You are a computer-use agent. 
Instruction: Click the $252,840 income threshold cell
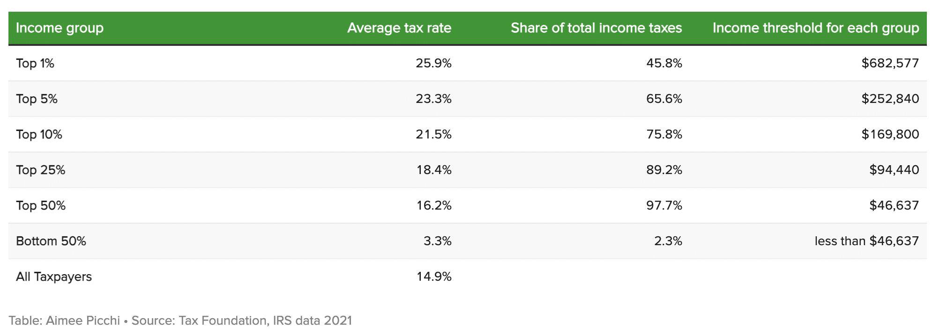click(x=890, y=99)
